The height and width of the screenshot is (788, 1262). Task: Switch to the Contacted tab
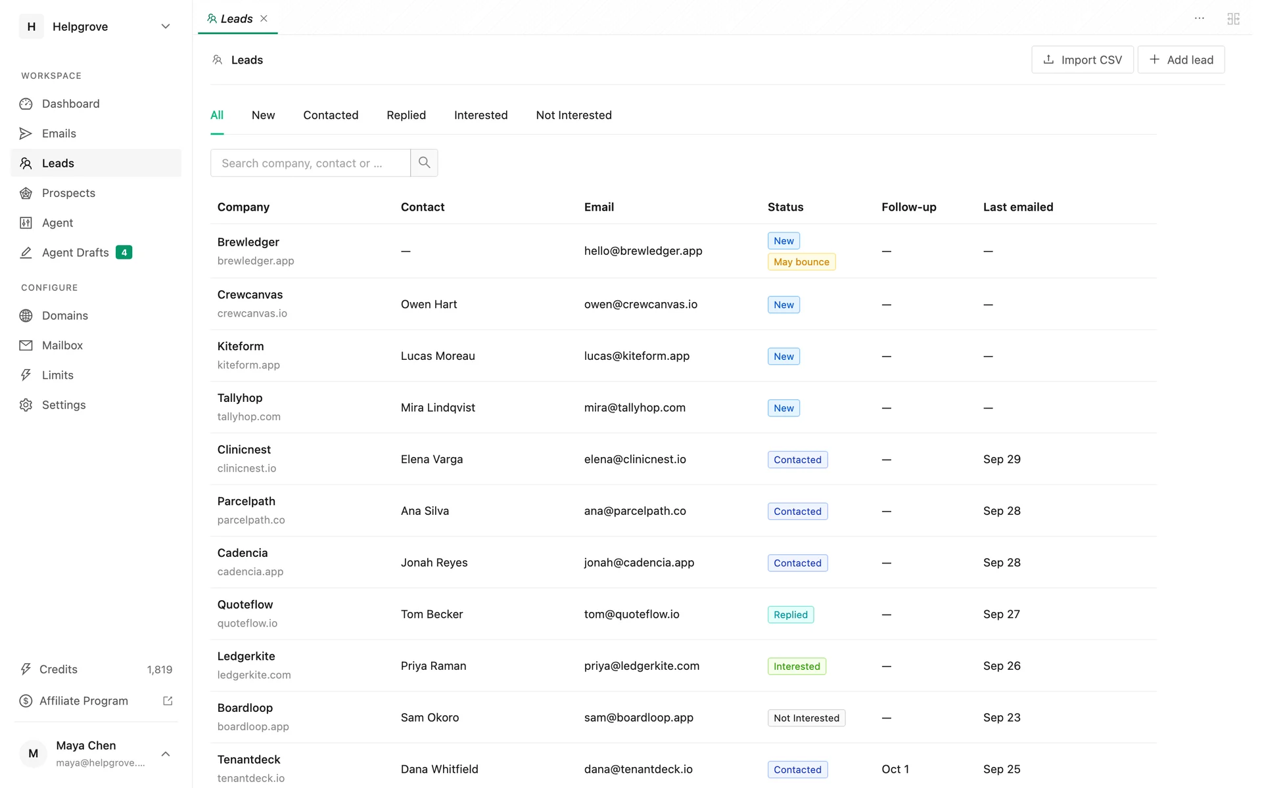(x=331, y=115)
